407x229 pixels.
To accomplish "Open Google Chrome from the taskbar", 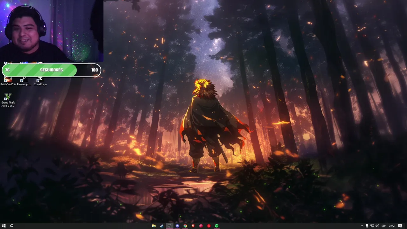I will pyautogui.click(x=185, y=226).
